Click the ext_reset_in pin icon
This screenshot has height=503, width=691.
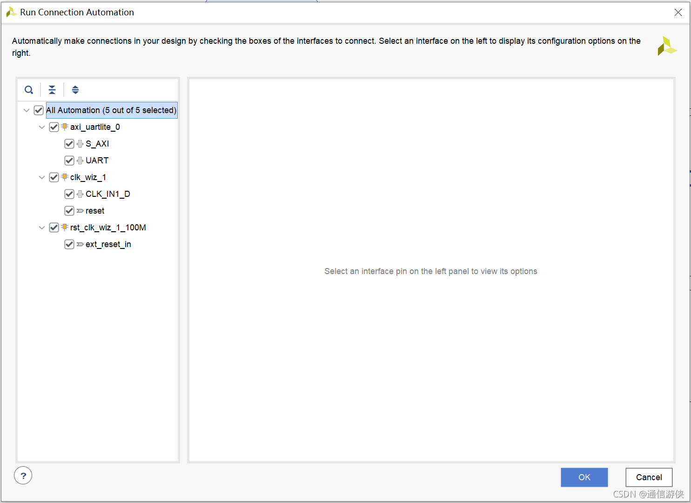[x=80, y=244]
